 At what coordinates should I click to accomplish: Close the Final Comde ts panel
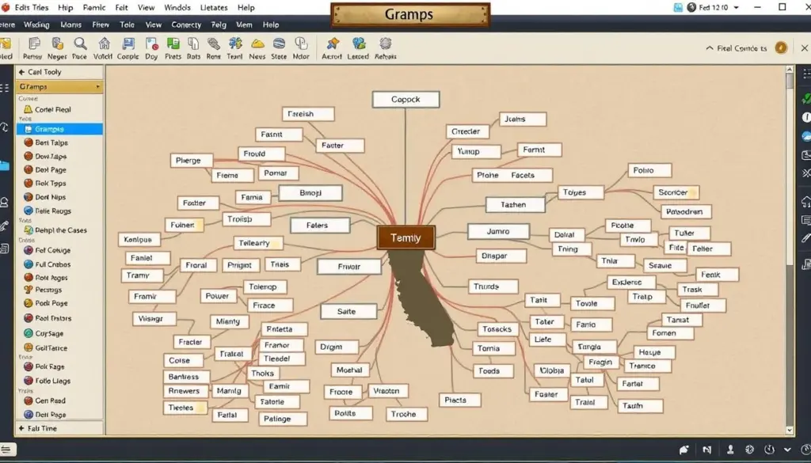pyautogui.click(x=805, y=48)
